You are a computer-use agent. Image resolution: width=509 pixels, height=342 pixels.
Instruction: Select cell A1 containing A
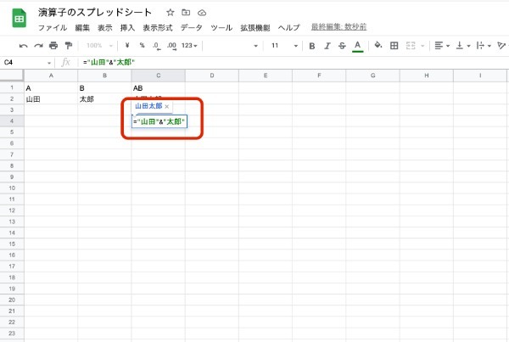coord(51,88)
